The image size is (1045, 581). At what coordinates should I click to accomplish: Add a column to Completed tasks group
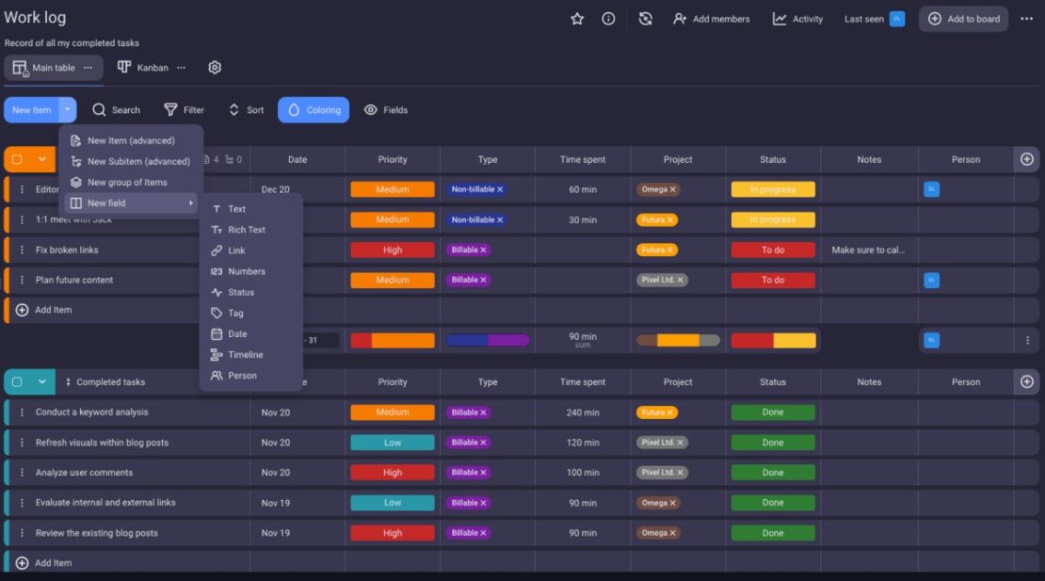coord(1026,381)
